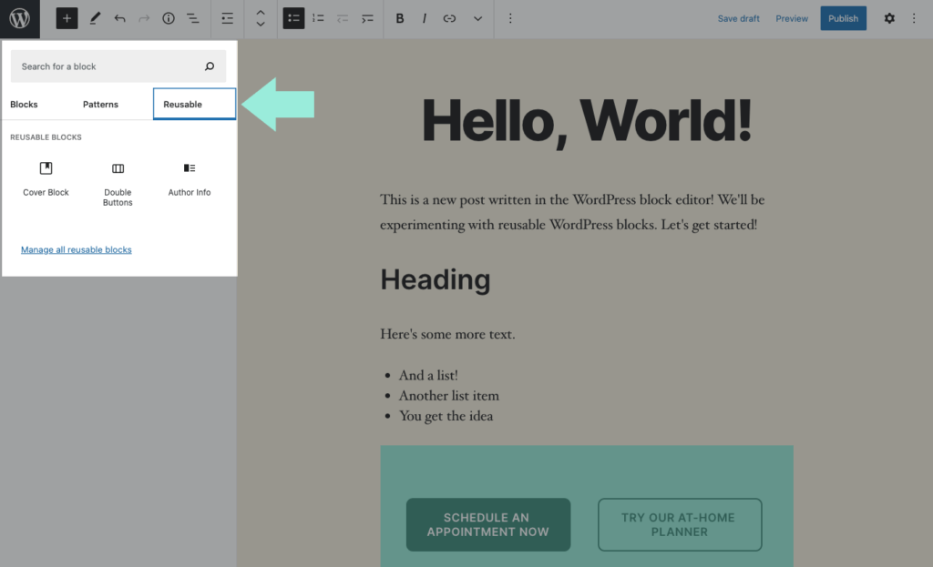The height and width of the screenshot is (567, 933).
Task: Switch to the Patterns tab
Action: pyautogui.click(x=100, y=105)
